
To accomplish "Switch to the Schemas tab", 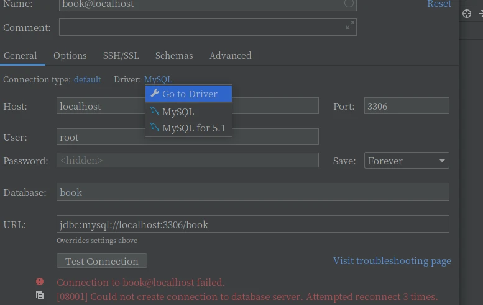I will (x=174, y=55).
